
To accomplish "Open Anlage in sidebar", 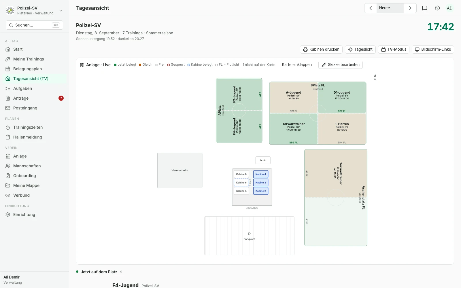I will [35, 156].
